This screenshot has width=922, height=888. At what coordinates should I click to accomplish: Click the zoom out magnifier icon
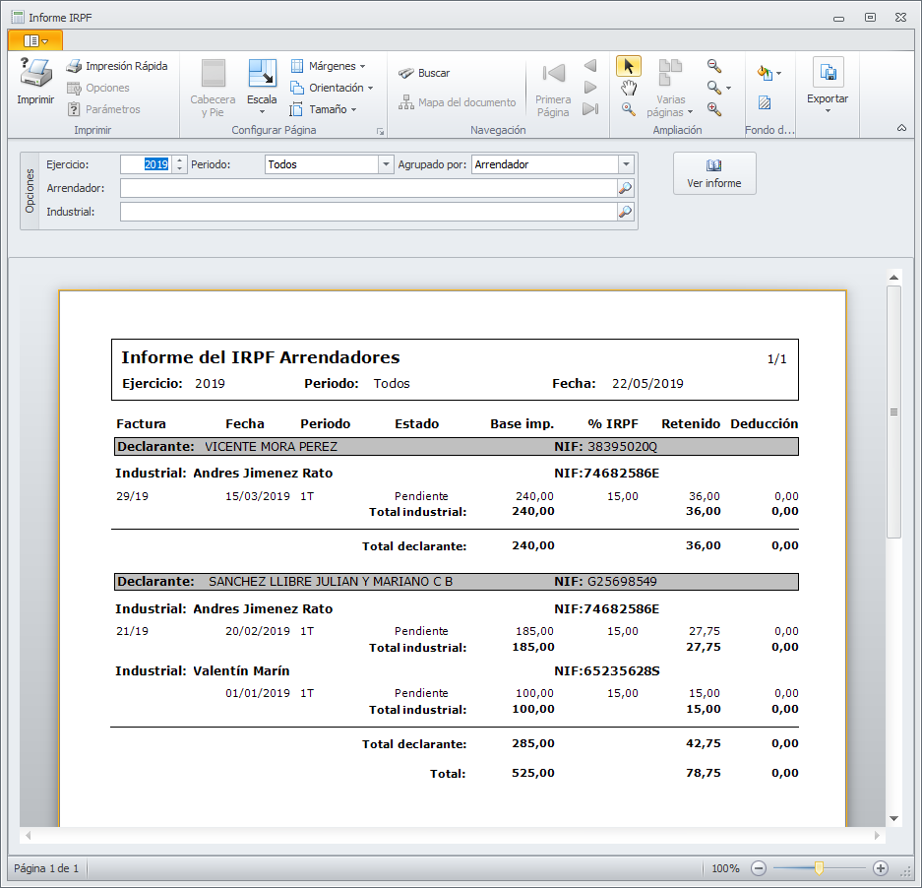[x=714, y=66]
